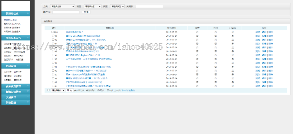Tick the checkbox for row 100
Screen dimensions: 293x134
[x=52, y=32]
